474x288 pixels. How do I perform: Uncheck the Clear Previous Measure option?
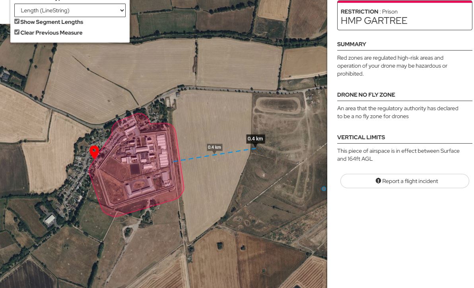coord(17,32)
